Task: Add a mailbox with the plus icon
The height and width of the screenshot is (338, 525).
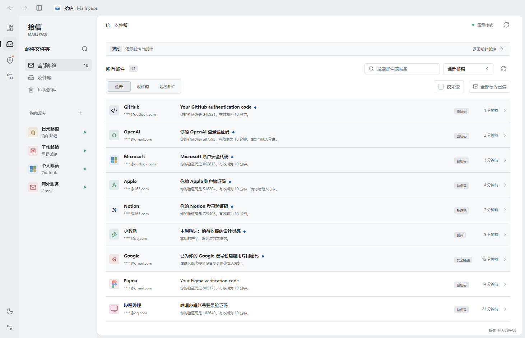Action: (80, 113)
